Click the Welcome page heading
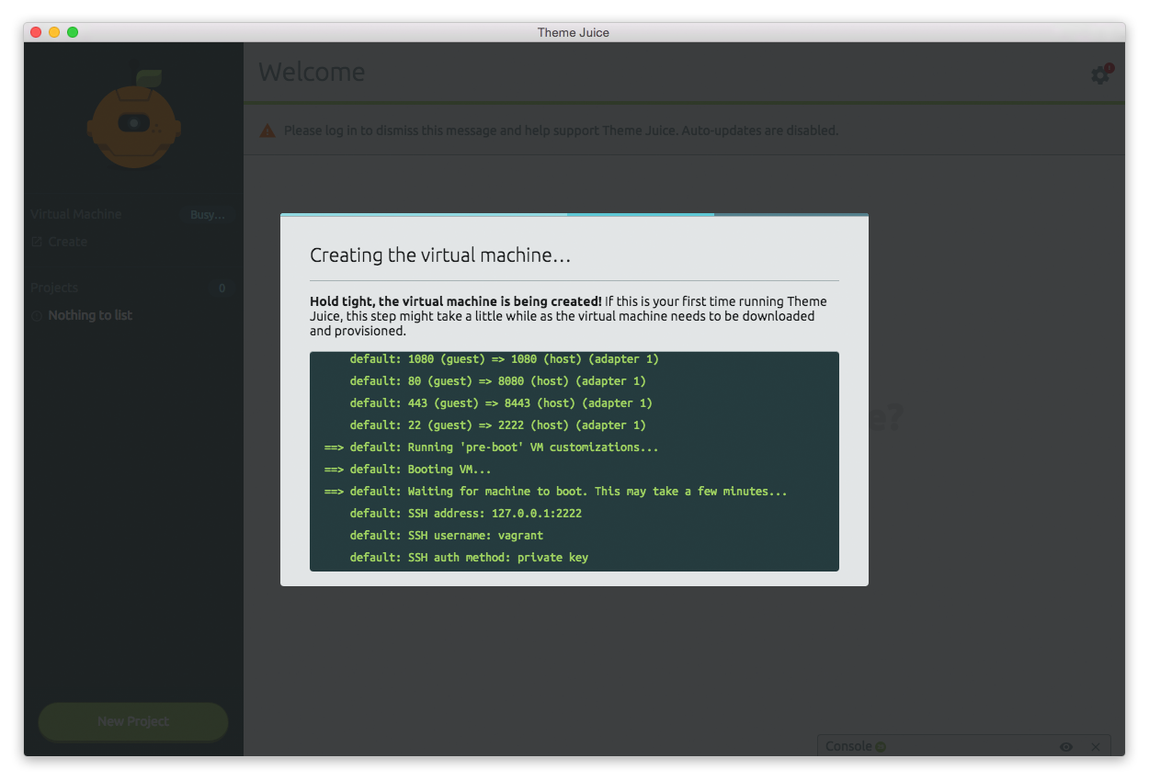The height and width of the screenshot is (781, 1149). pos(312,72)
